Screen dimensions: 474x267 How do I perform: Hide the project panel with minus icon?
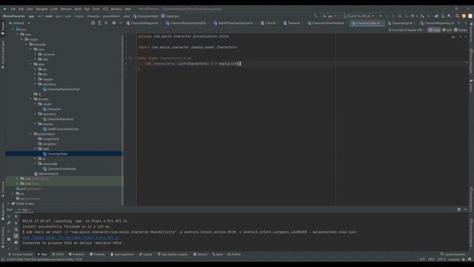(x=120, y=23)
